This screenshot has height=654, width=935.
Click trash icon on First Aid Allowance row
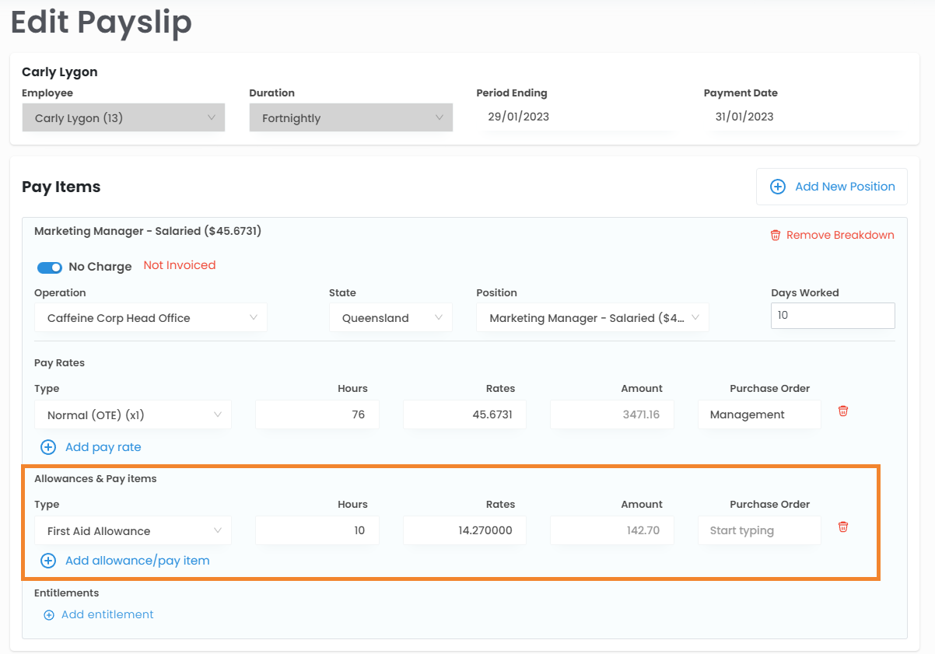(842, 527)
